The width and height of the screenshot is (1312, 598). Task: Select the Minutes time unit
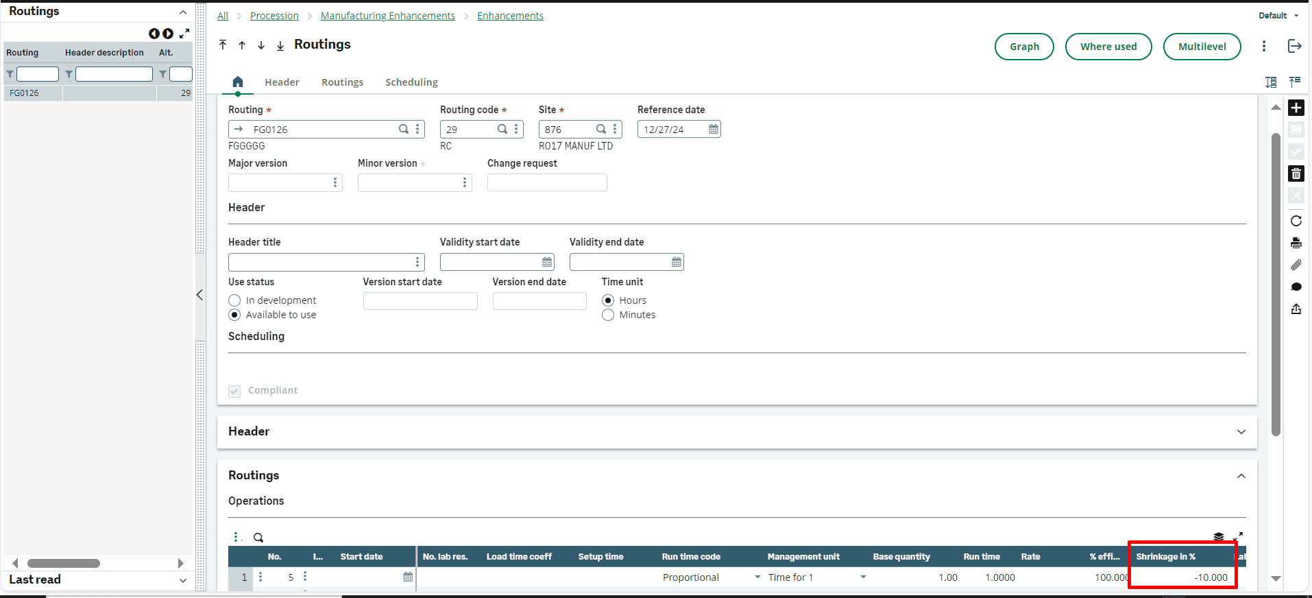(608, 315)
